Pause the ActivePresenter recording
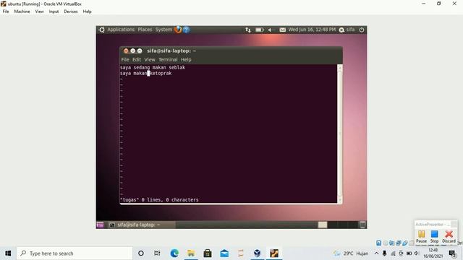The image size is (463, 260). (421, 236)
